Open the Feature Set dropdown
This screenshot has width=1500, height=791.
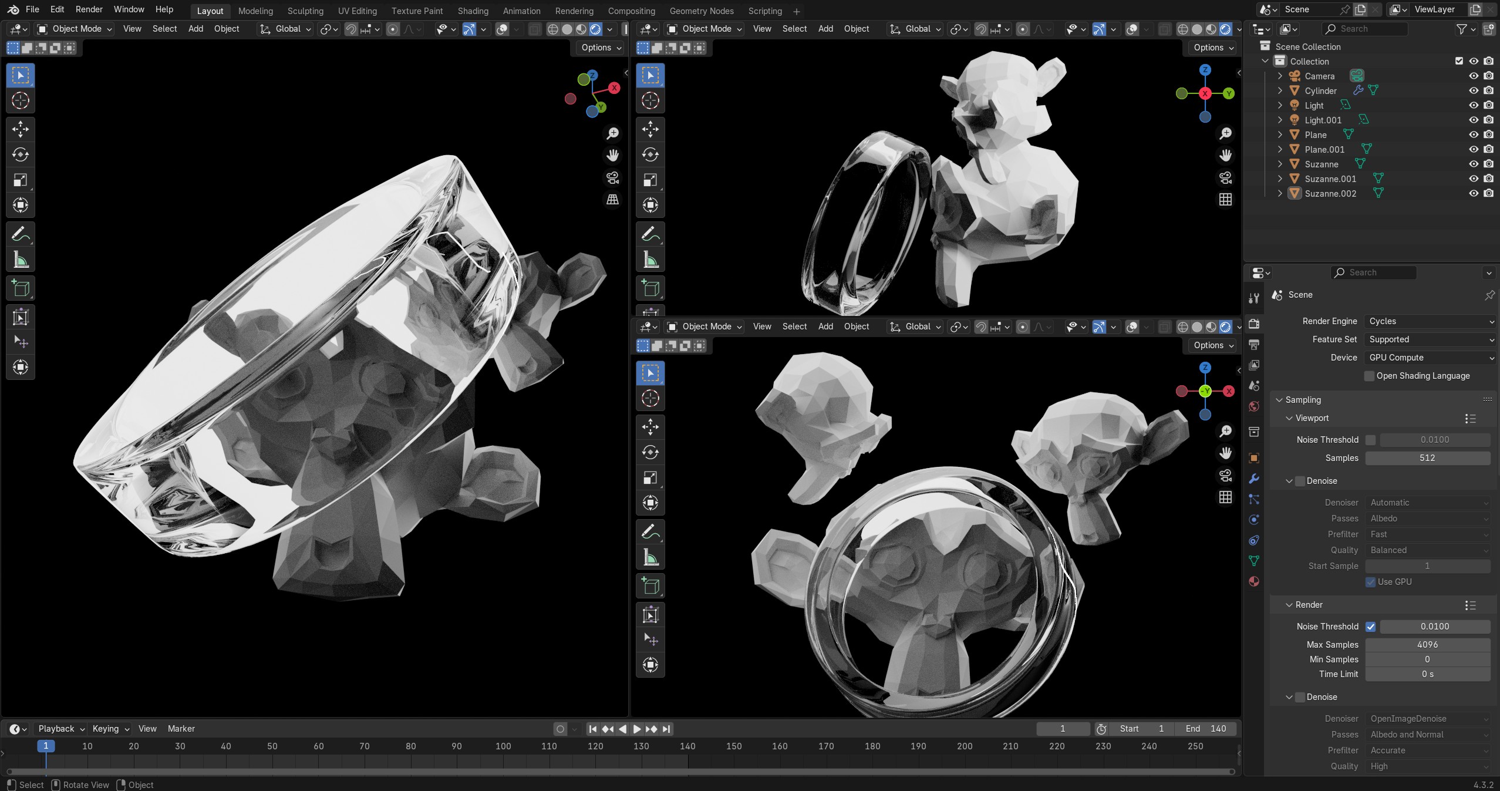pyautogui.click(x=1431, y=339)
